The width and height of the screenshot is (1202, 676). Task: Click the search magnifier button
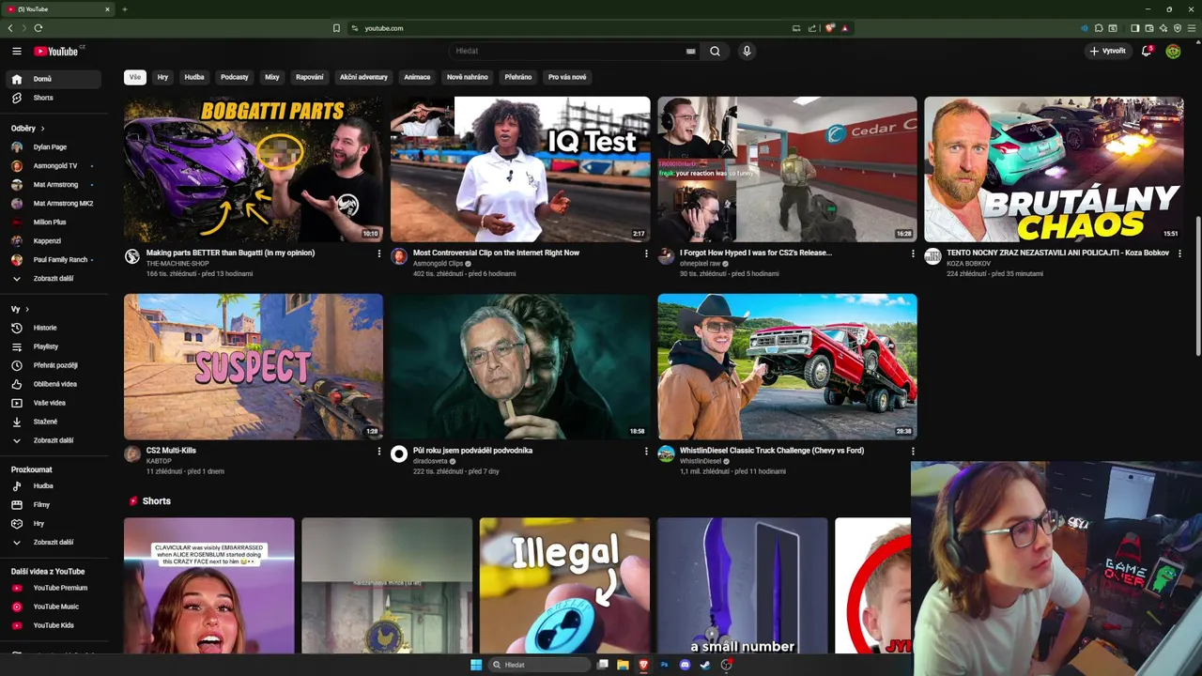click(x=715, y=52)
